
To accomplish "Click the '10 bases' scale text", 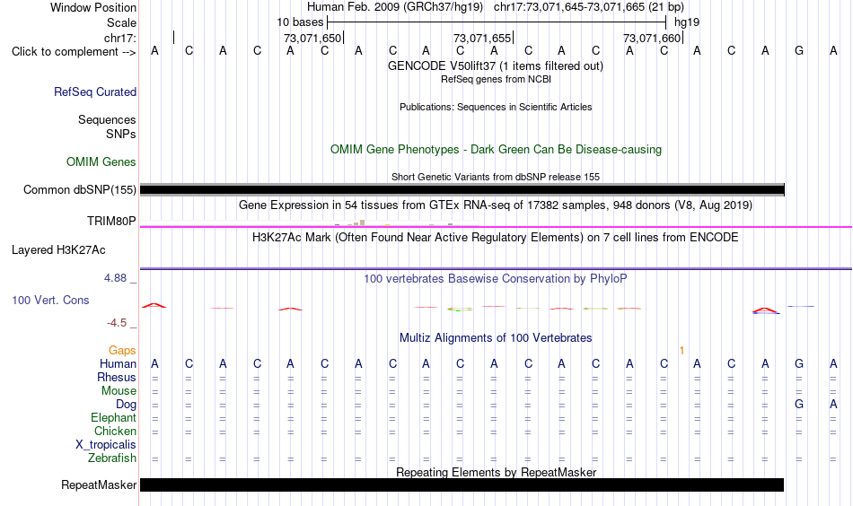I will click(300, 22).
